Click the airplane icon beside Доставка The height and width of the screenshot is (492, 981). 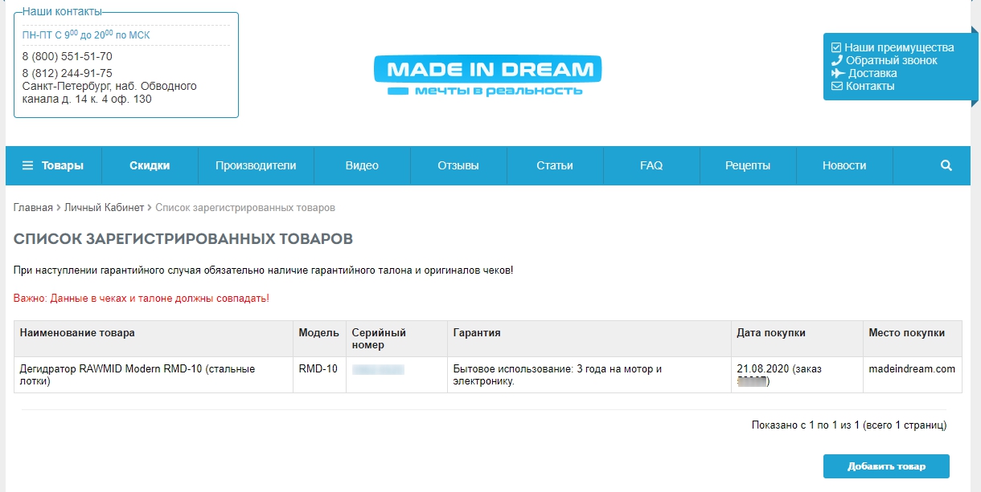[838, 73]
